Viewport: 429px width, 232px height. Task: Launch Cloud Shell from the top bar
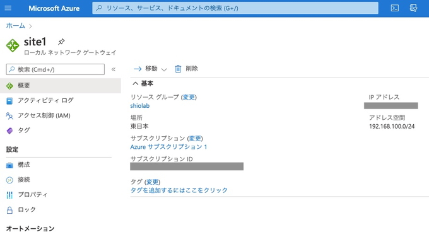tap(394, 8)
